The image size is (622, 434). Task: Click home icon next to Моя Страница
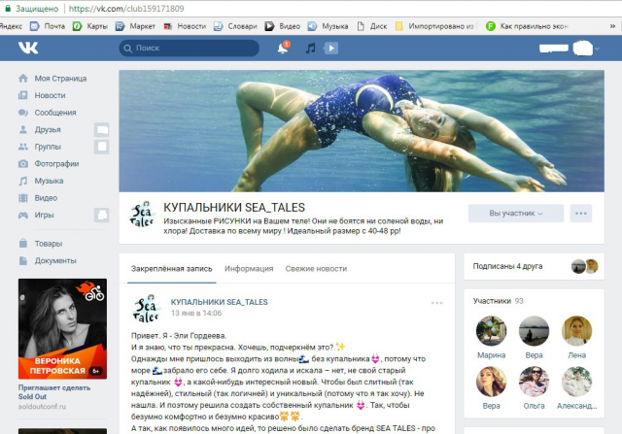23,78
